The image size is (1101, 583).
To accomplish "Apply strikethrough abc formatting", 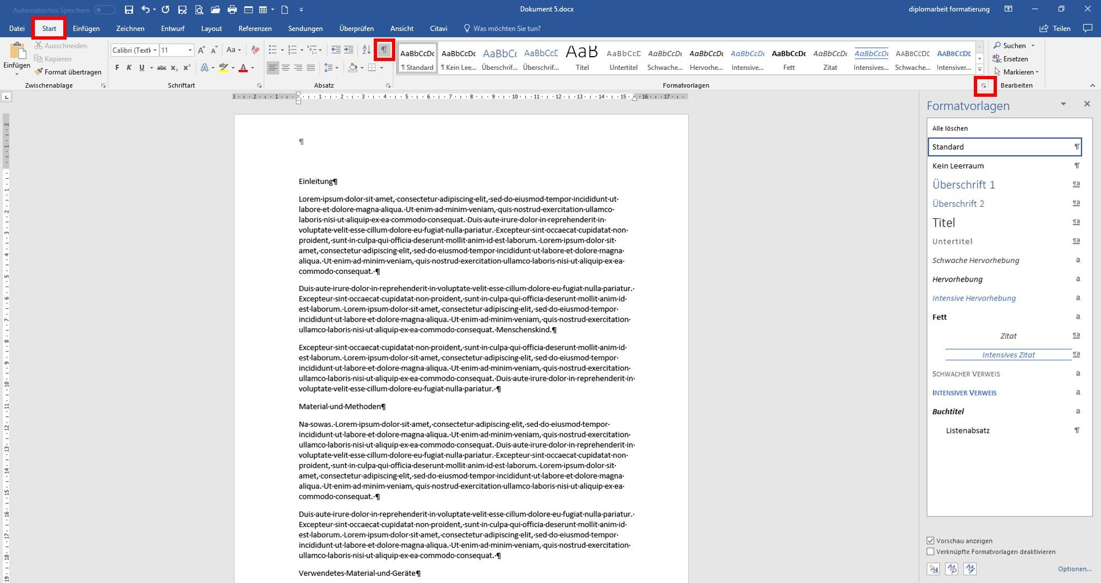I will pos(161,68).
